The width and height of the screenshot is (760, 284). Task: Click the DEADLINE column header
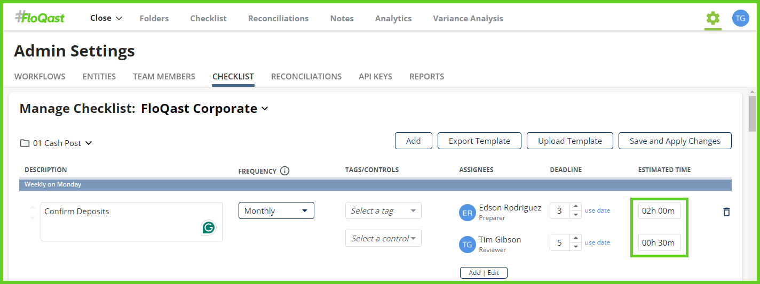(566, 170)
